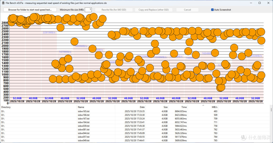The height and width of the screenshot is (143, 273).
Task: Sort list by MB/s column header
Action: tap(215, 107)
